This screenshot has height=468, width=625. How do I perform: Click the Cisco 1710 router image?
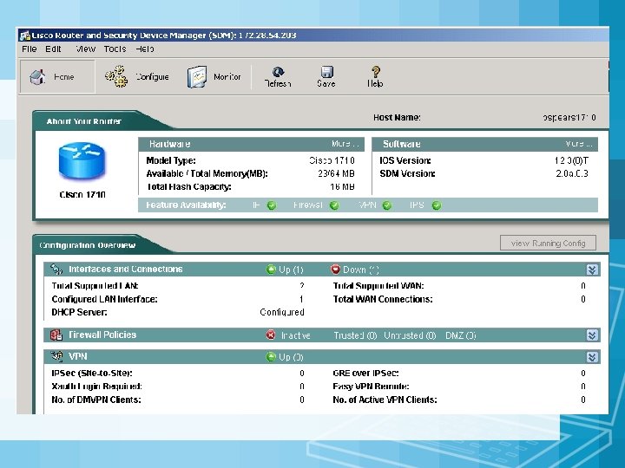[82, 161]
